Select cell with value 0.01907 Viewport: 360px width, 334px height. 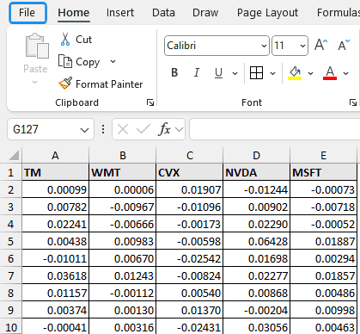pyautogui.click(x=190, y=189)
